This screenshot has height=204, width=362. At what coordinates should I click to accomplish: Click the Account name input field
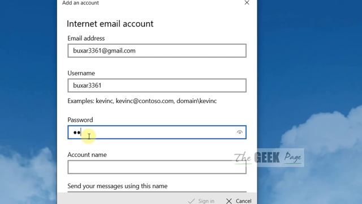pyautogui.click(x=157, y=167)
